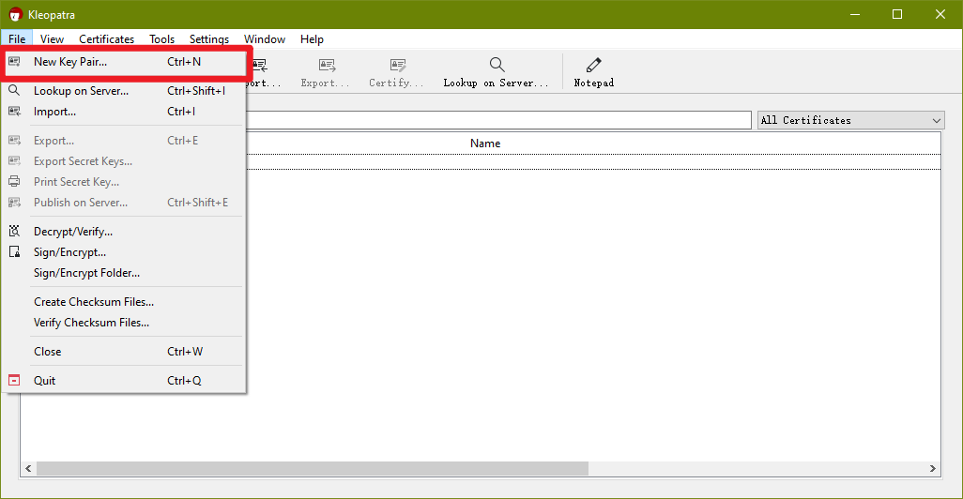Viewport: 963px width, 499px height.
Task: Choose Quit from the File menu
Action: 125,381
